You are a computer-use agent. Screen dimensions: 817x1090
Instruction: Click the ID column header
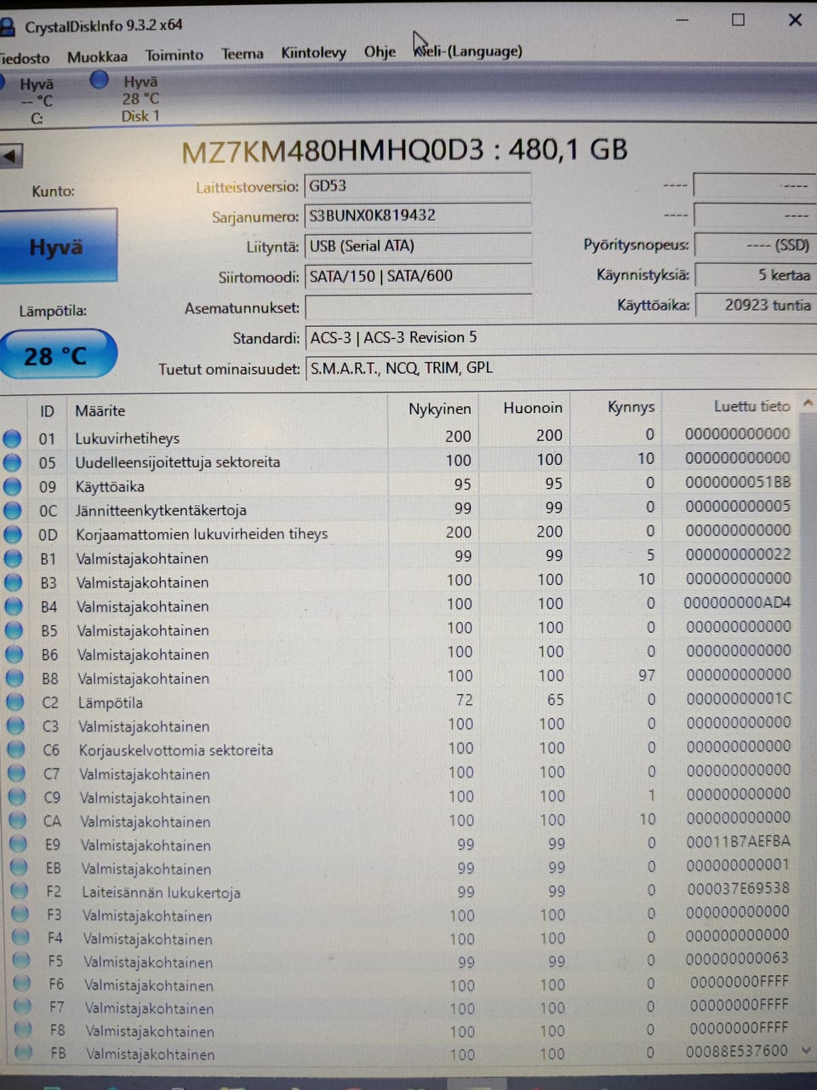point(47,411)
